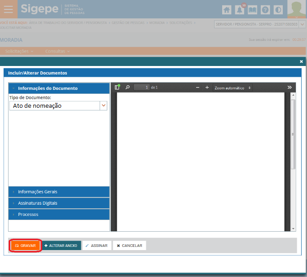Toggle high contrast mode icon

pyautogui.click(x=278, y=10)
